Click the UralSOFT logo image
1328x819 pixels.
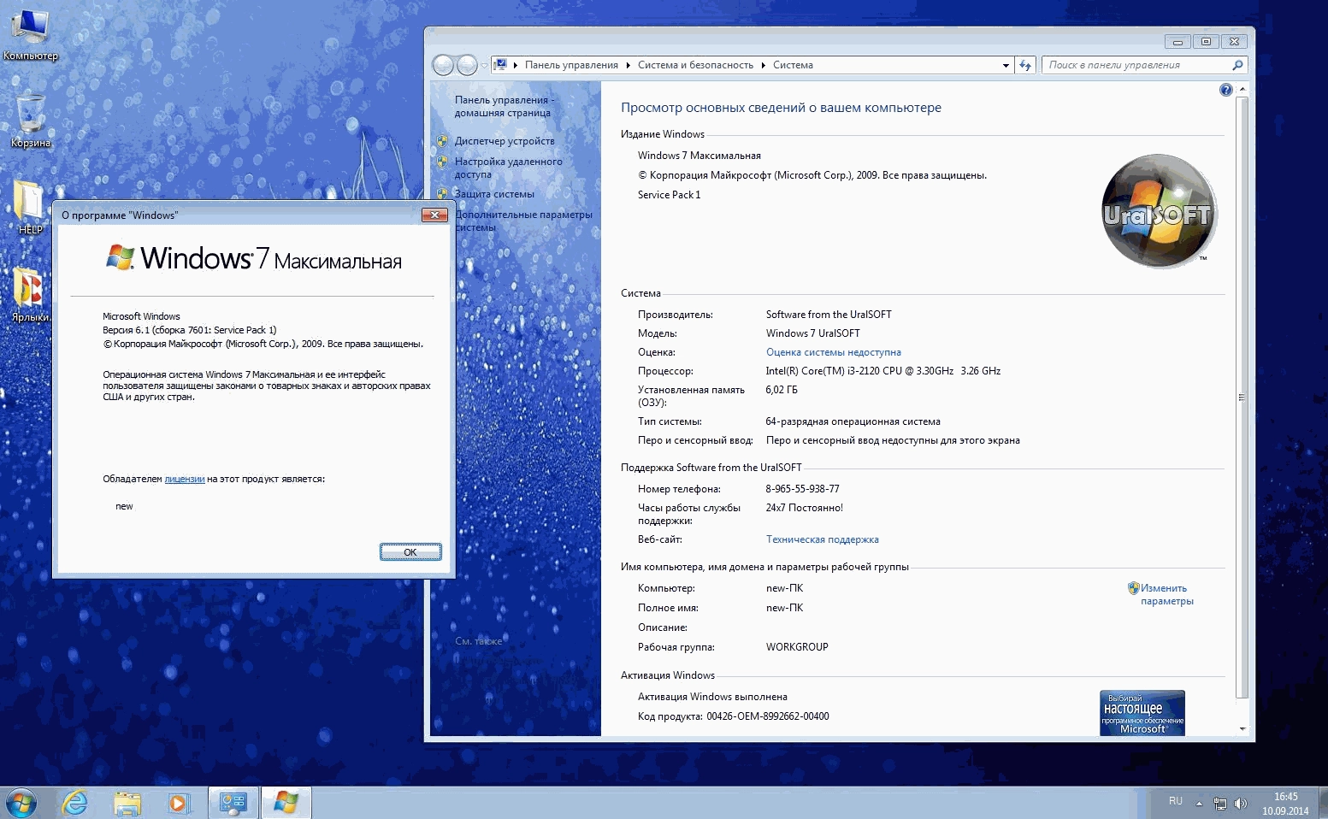coord(1158,211)
